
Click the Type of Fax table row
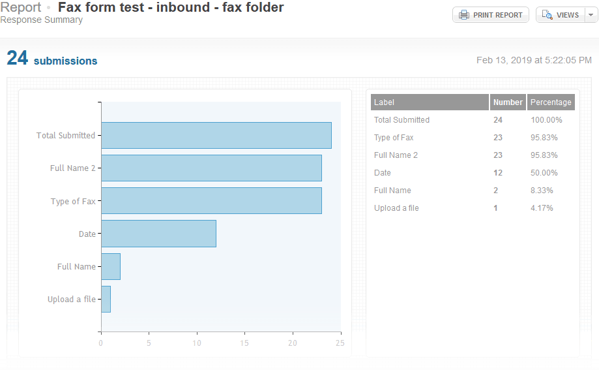[473, 137]
